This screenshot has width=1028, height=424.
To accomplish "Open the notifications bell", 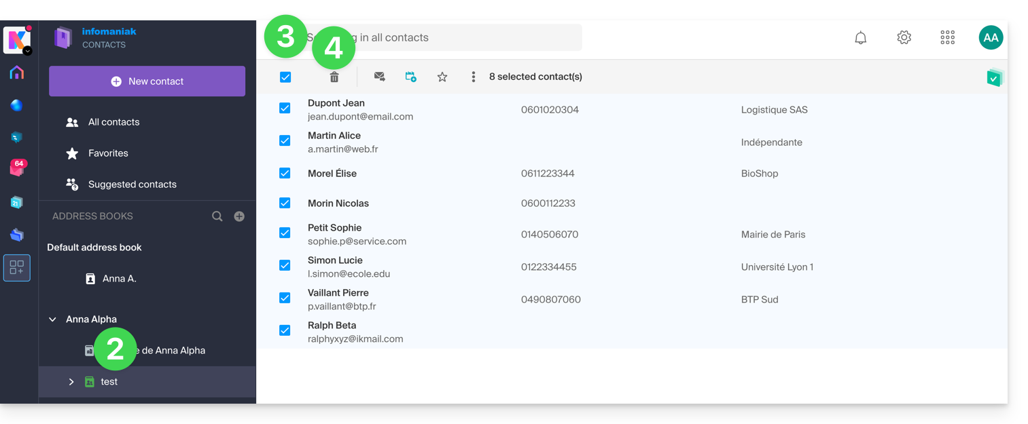I will click(860, 38).
